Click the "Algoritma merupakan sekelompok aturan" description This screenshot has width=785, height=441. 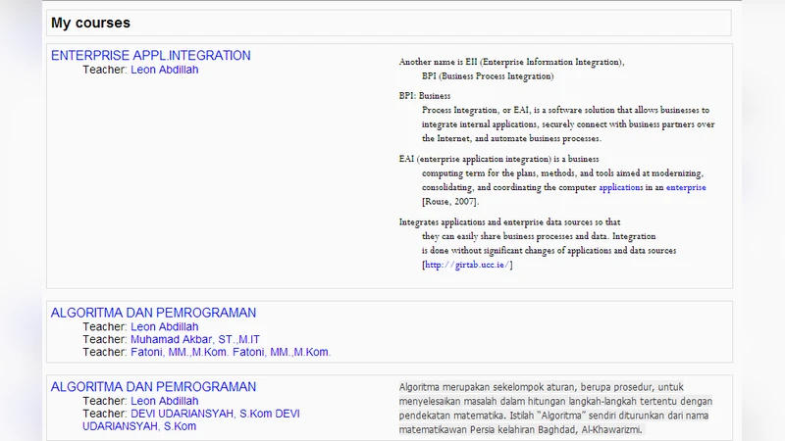point(540,386)
